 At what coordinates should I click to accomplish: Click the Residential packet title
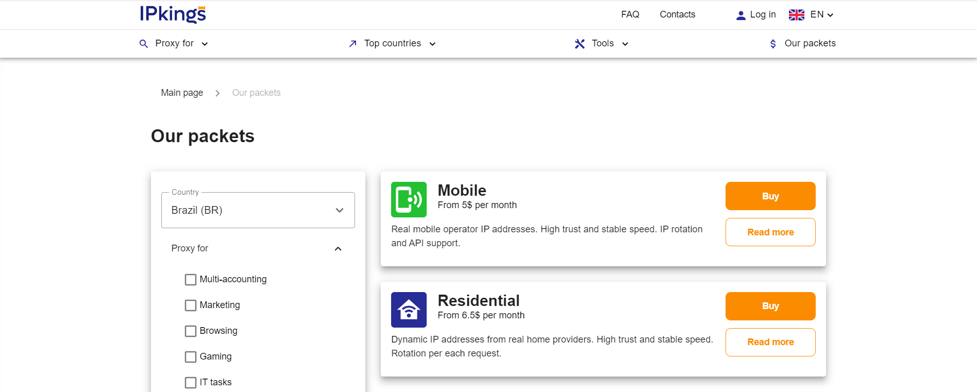[x=479, y=301]
